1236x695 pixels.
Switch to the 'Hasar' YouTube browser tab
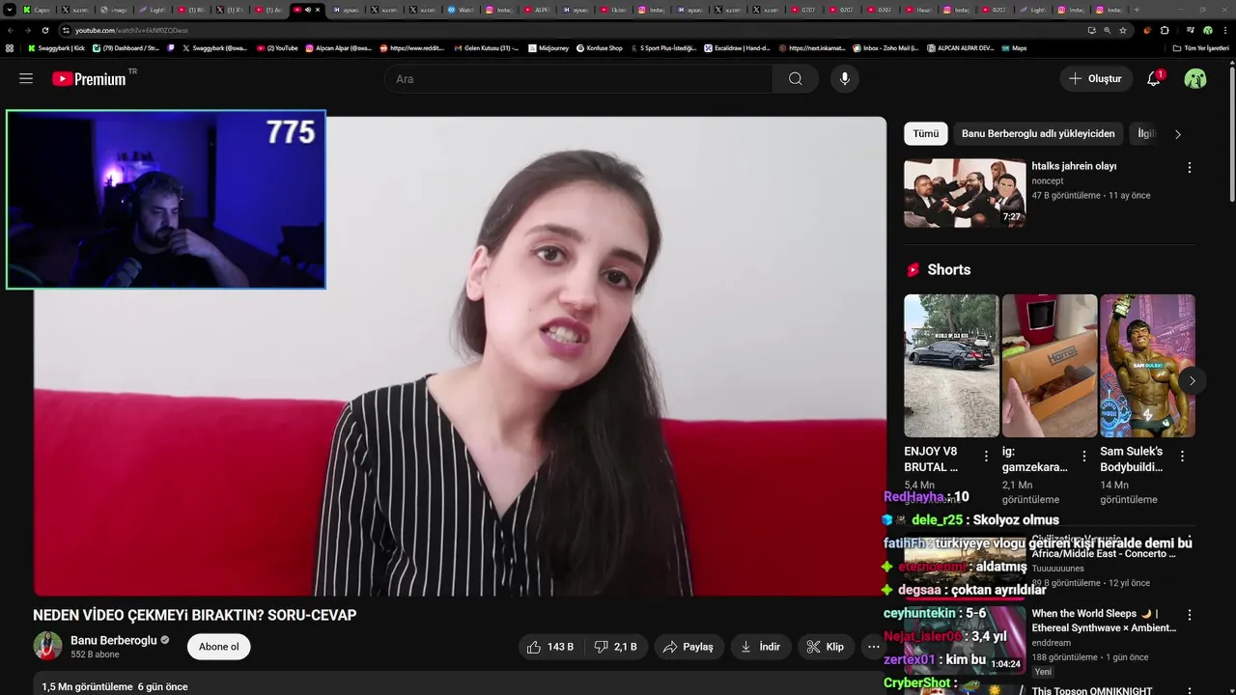pos(918,10)
